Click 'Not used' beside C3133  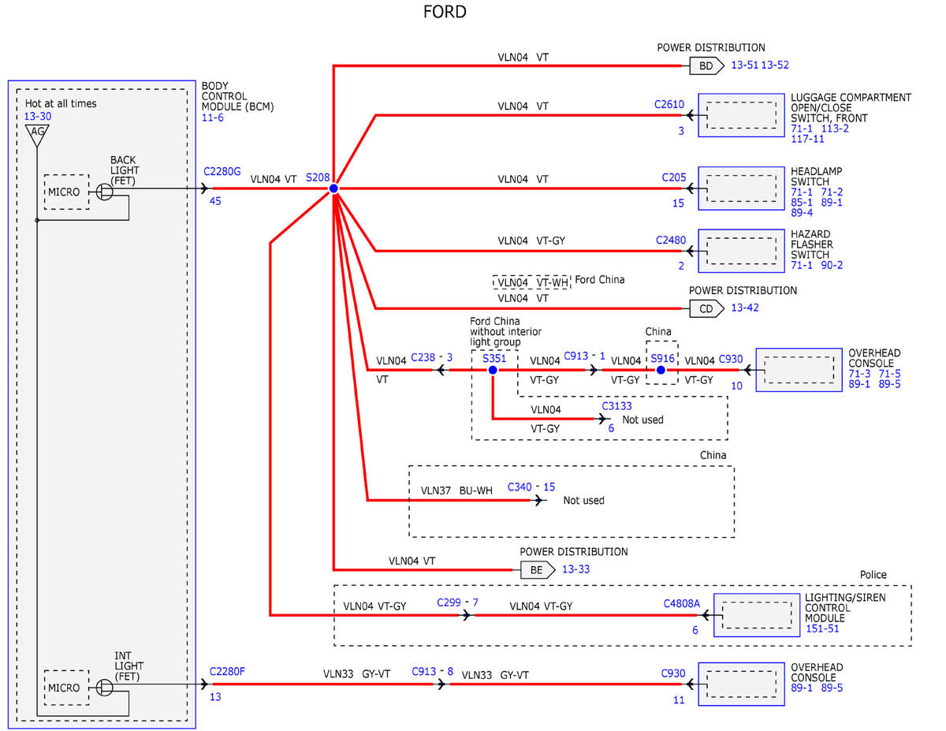(x=643, y=420)
